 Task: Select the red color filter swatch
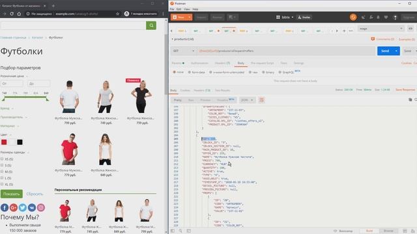pos(4,142)
